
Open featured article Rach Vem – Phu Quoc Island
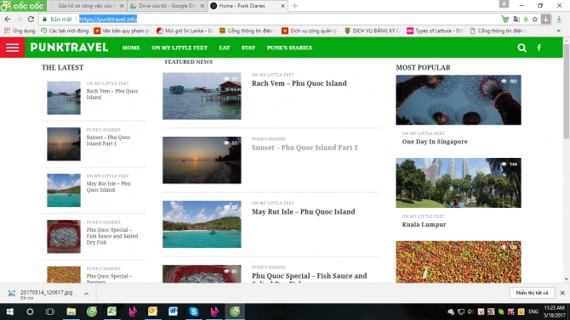click(299, 83)
